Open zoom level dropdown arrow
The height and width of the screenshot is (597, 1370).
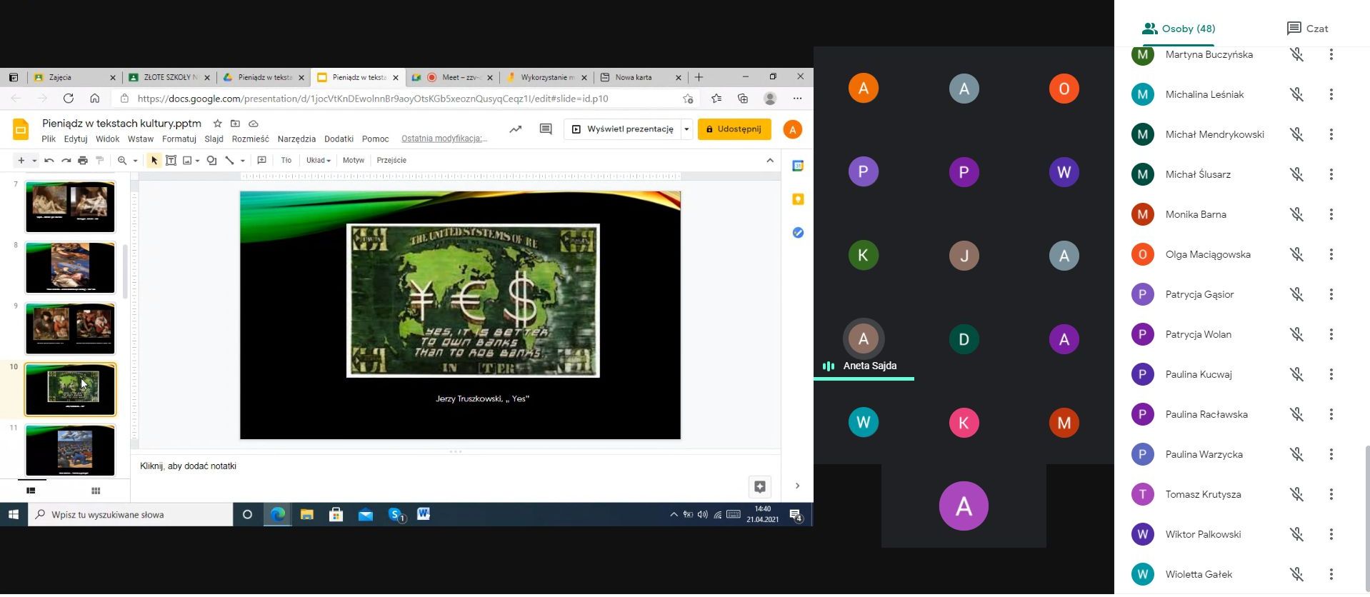click(x=135, y=161)
